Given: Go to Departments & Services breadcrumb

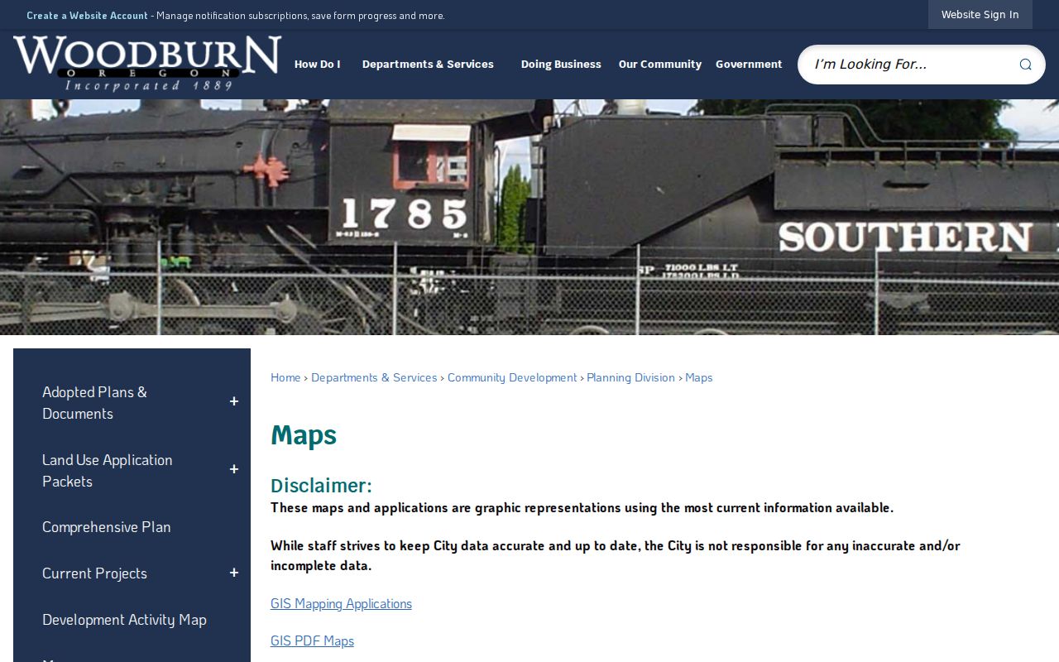Looking at the screenshot, I should click(x=374, y=377).
